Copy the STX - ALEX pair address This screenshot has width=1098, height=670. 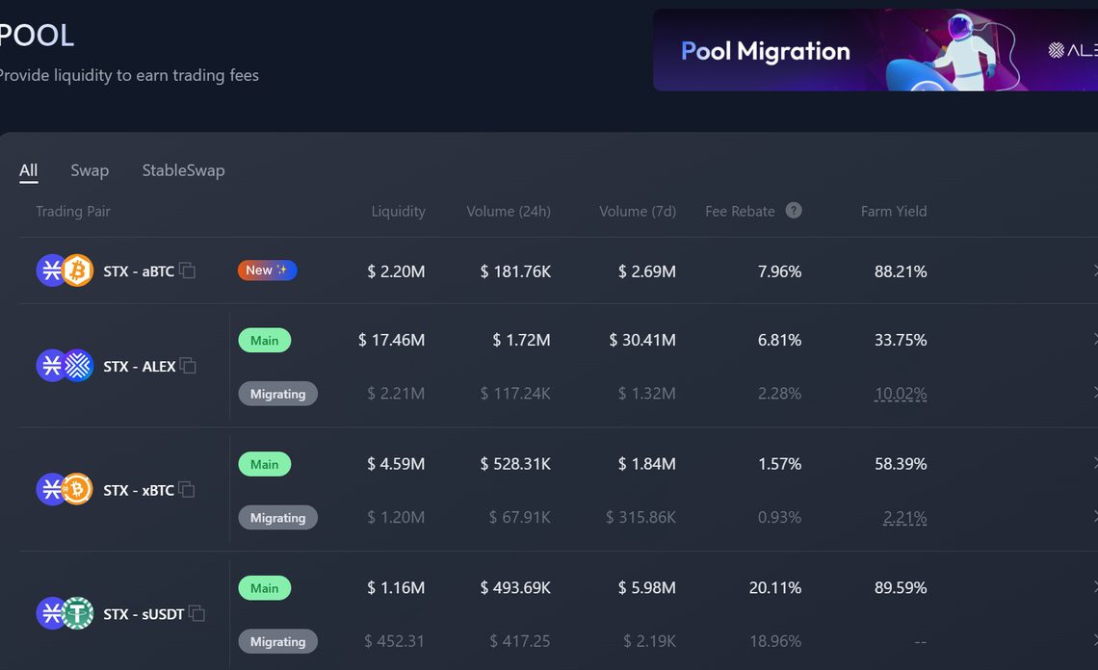click(188, 366)
